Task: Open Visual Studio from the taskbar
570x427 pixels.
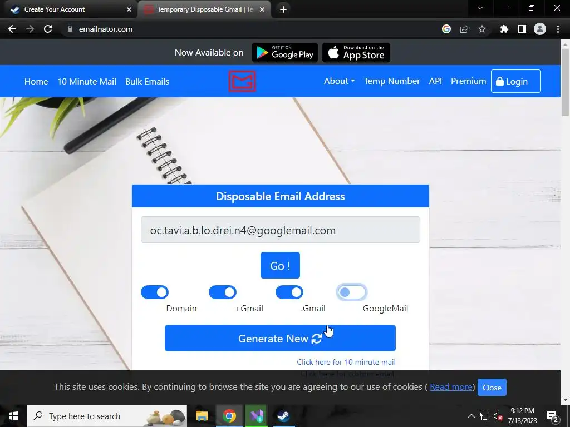Action: point(257,416)
